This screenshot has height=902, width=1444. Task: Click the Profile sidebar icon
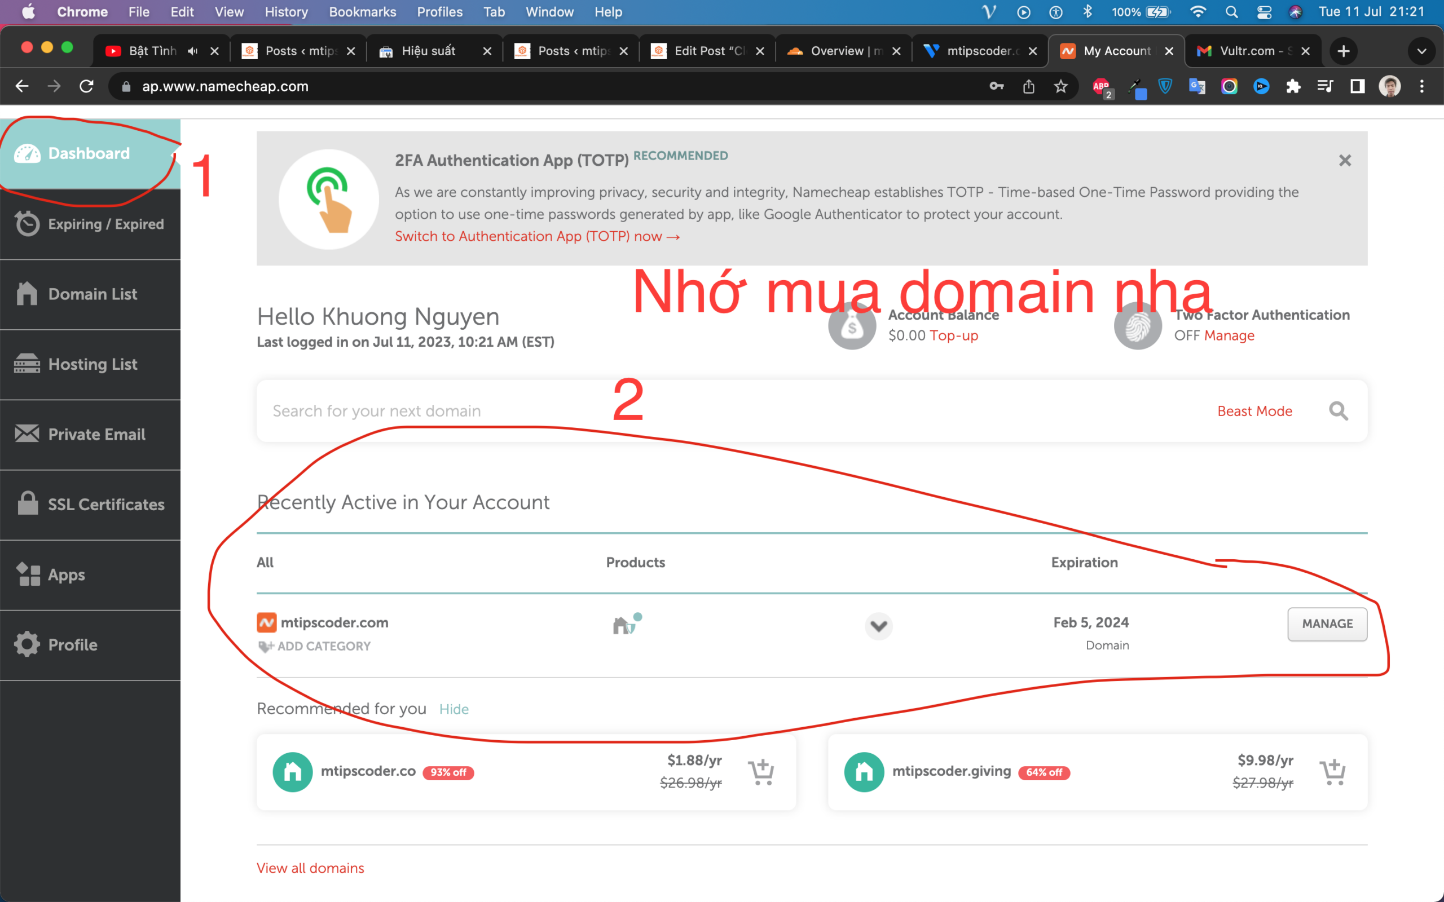[27, 643]
